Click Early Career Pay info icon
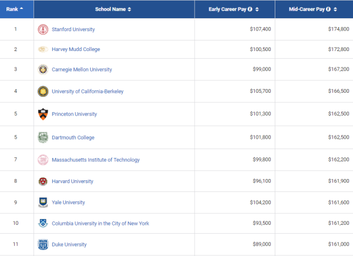Viewport: 353px width, 256px height. [250, 9]
